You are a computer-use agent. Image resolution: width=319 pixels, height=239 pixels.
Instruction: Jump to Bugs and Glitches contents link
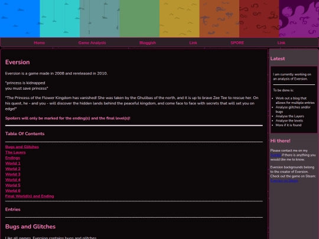22,147
